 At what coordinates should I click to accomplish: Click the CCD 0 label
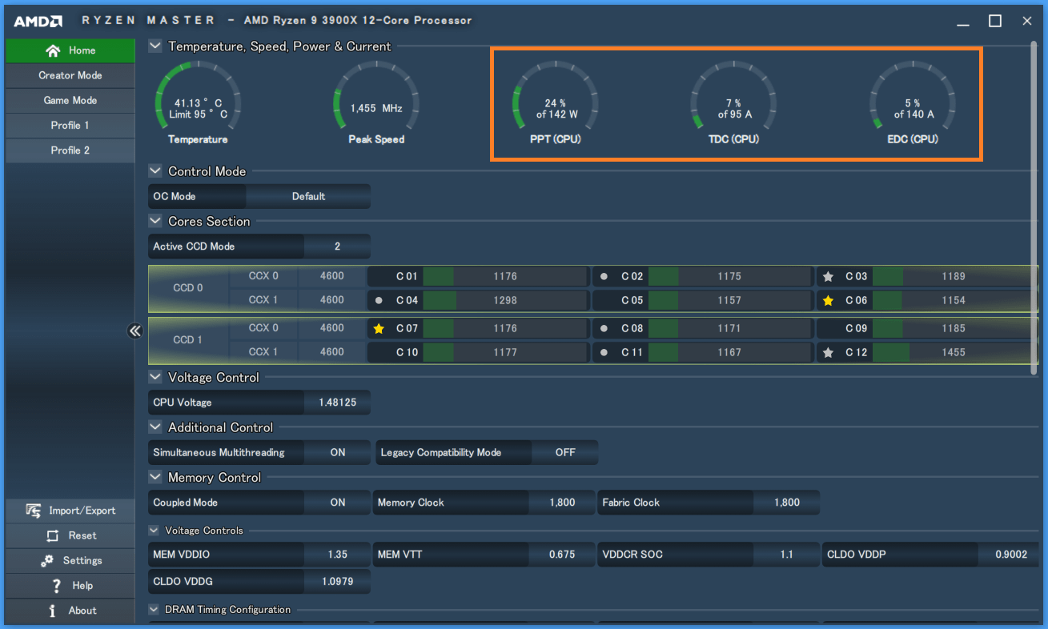[x=188, y=288]
